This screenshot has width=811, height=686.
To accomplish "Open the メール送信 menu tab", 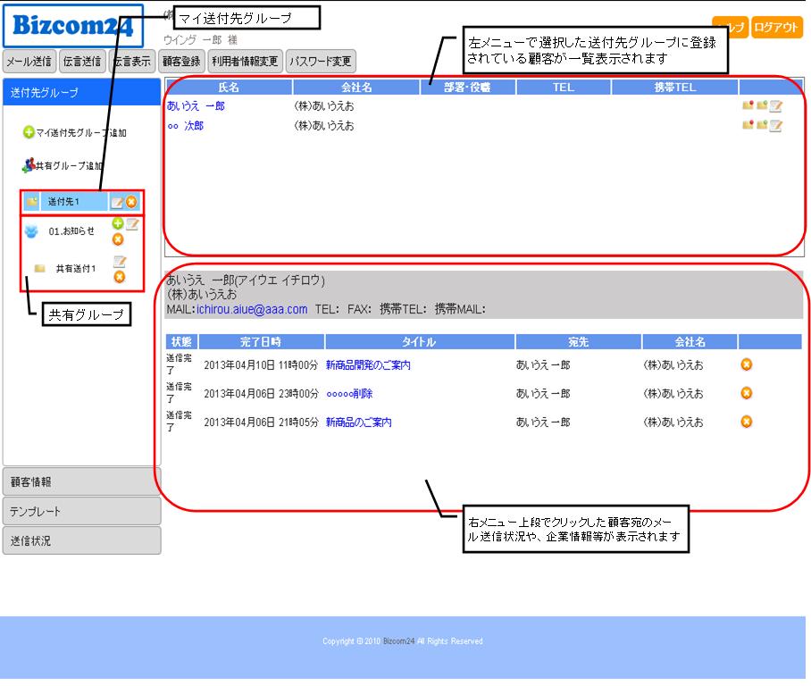I will [x=29, y=62].
